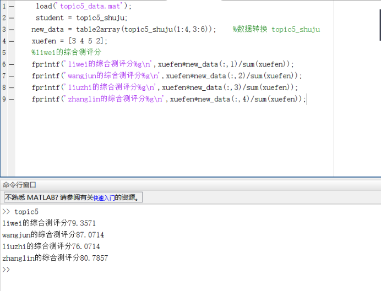Click the student = topic5_shuju line

[x=81, y=18]
